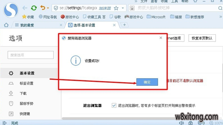223x125 pixels.
Task: Expand address bar dropdown arrow beside star
Action: pos(123,8)
